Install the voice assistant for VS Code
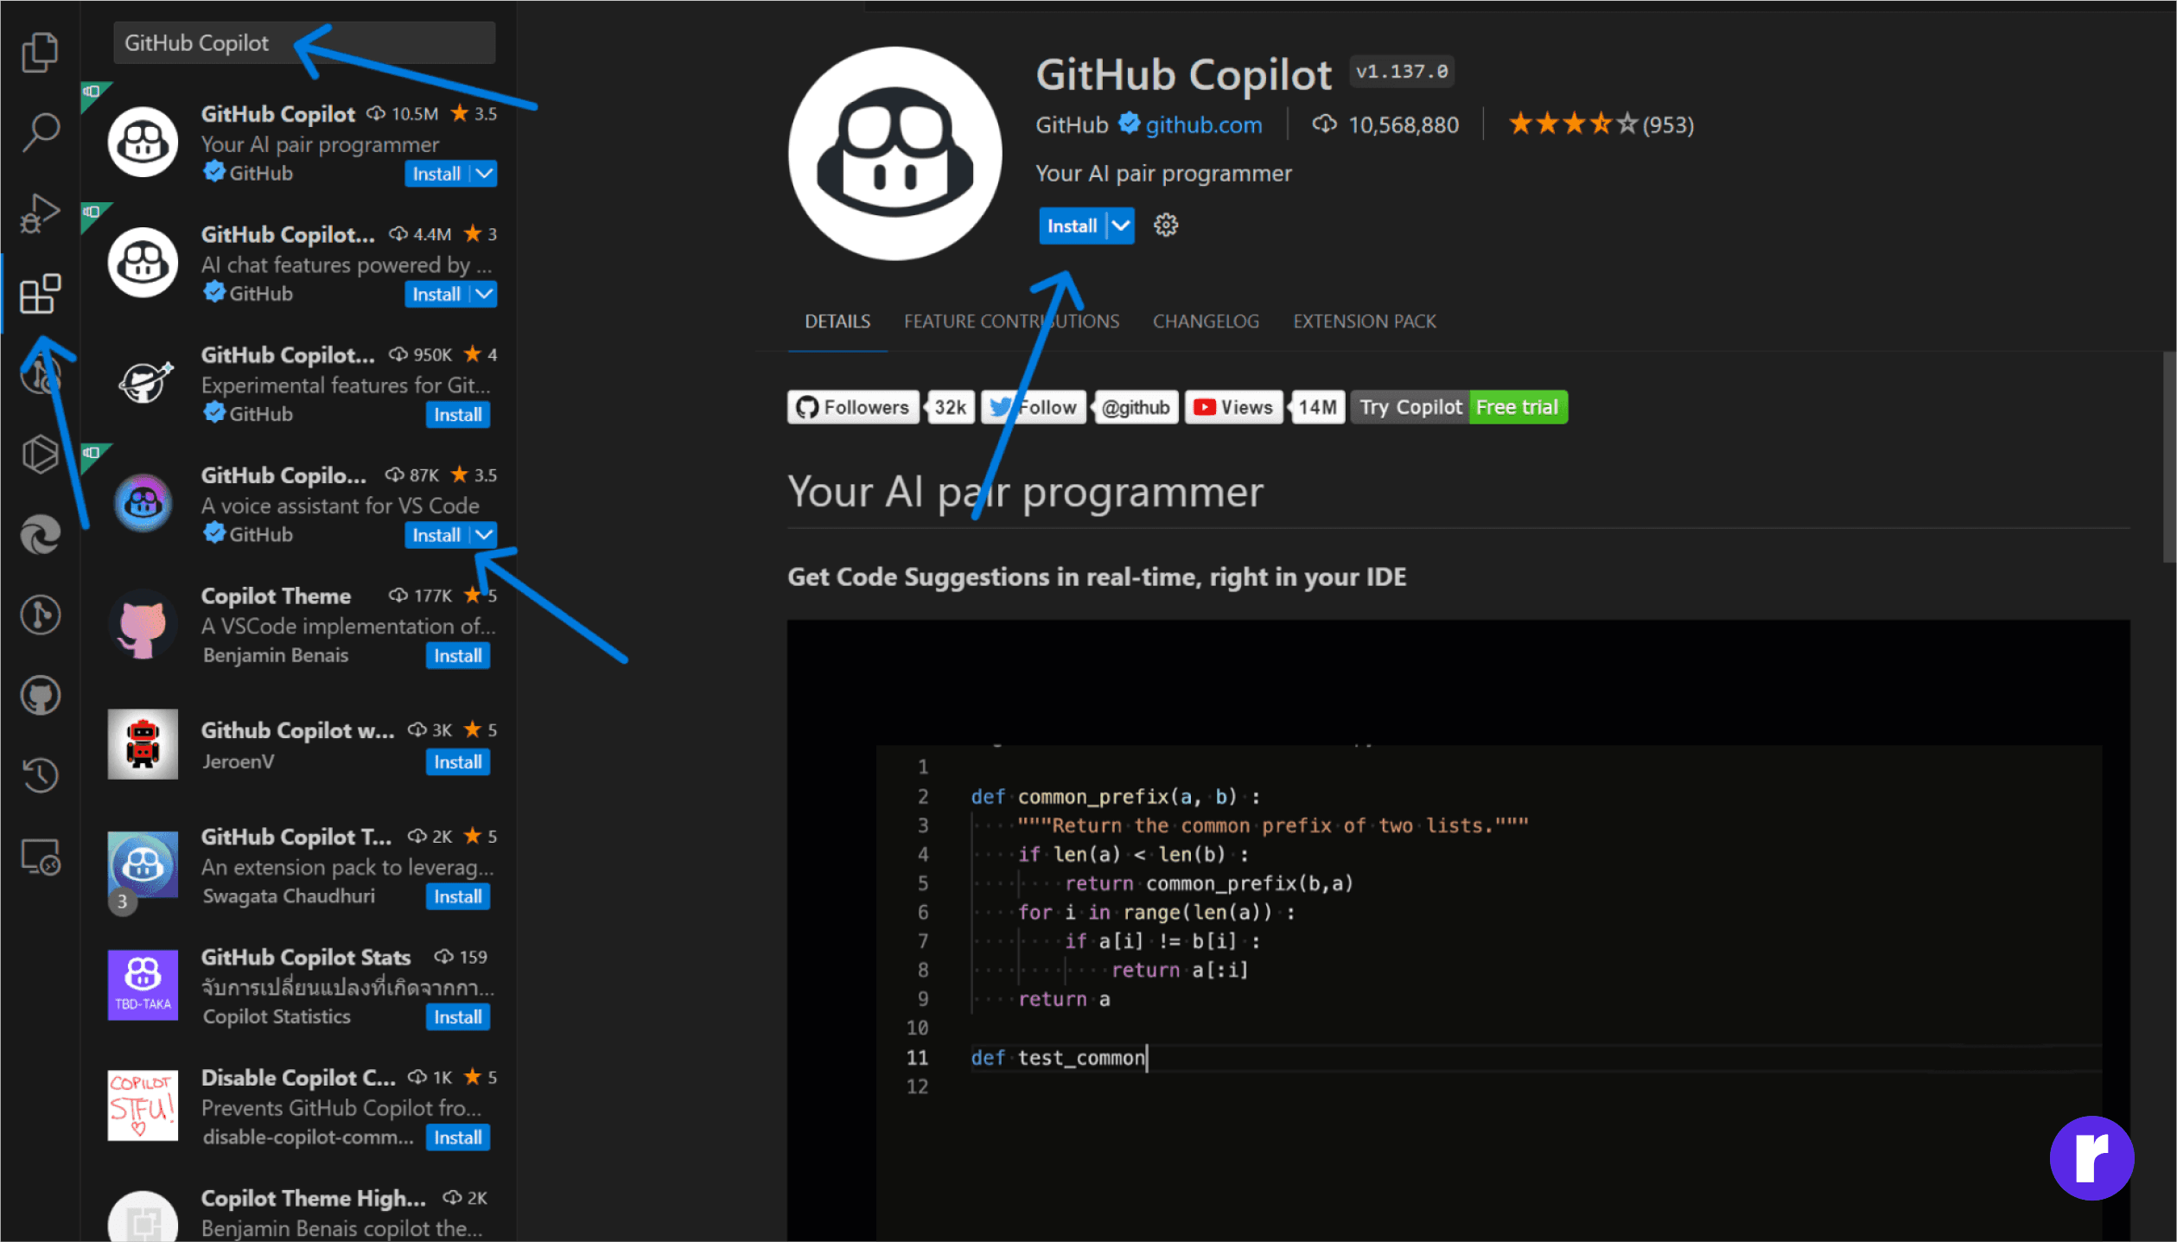 point(436,535)
